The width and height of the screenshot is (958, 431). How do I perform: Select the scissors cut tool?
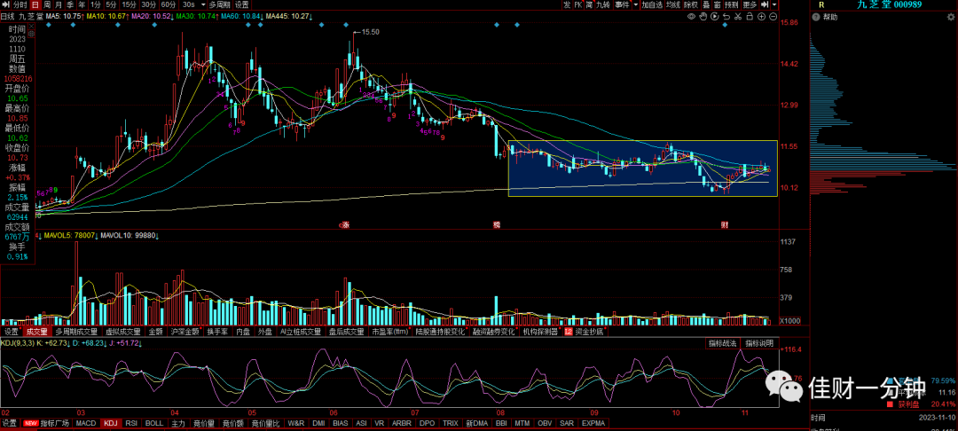tap(738, 17)
